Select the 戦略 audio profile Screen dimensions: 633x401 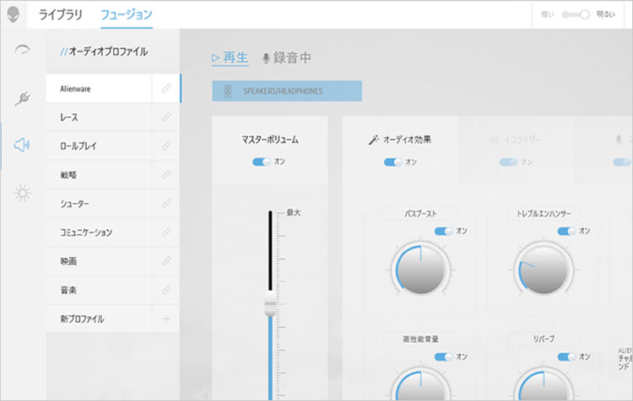point(99,174)
